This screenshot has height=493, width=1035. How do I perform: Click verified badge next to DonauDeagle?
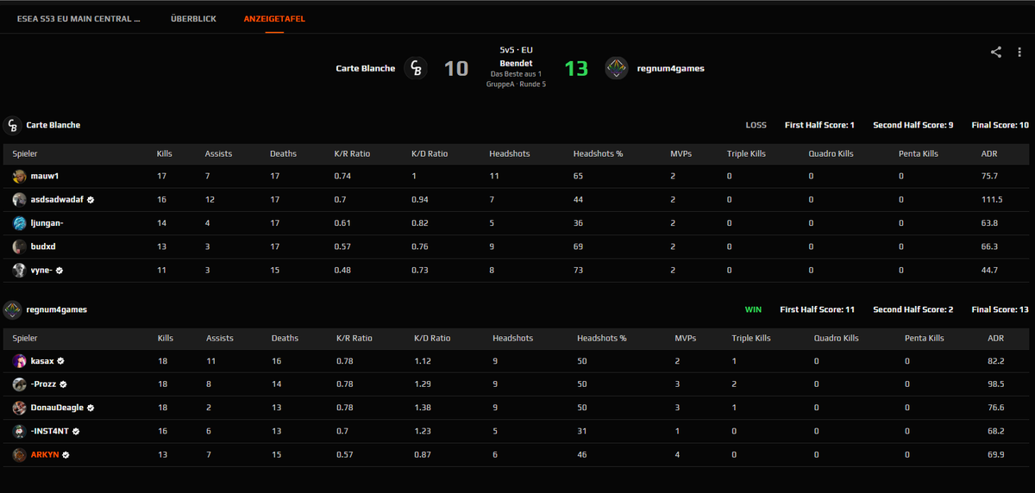[x=91, y=407]
